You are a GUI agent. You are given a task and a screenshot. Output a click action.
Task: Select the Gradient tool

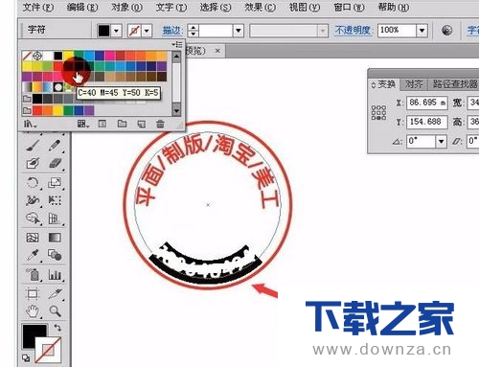[x=55, y=238]
